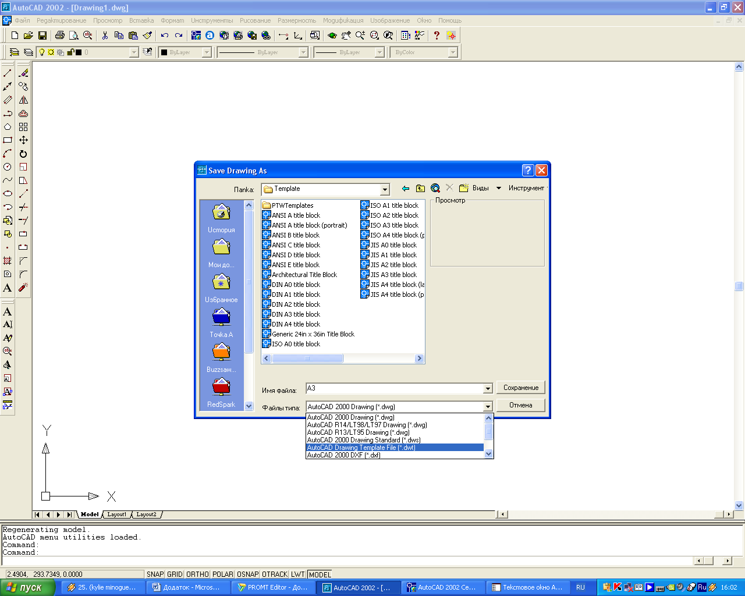Open the layer selector dropdown
Screen dimensions: 745x596
(x=134, y=52)
